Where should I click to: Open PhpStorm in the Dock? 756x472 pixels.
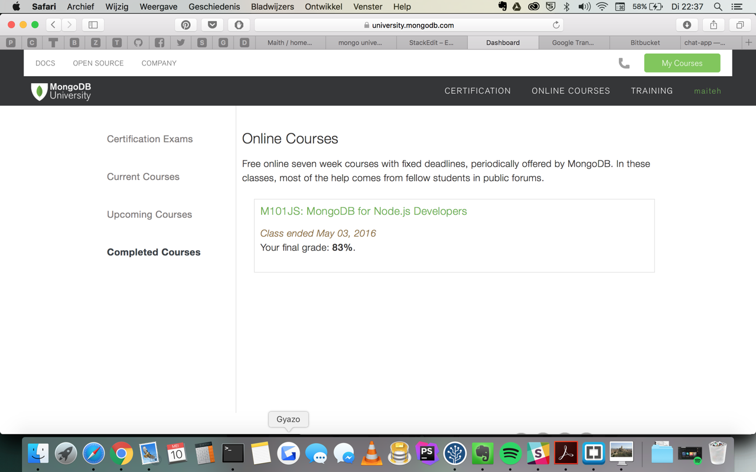427,453
